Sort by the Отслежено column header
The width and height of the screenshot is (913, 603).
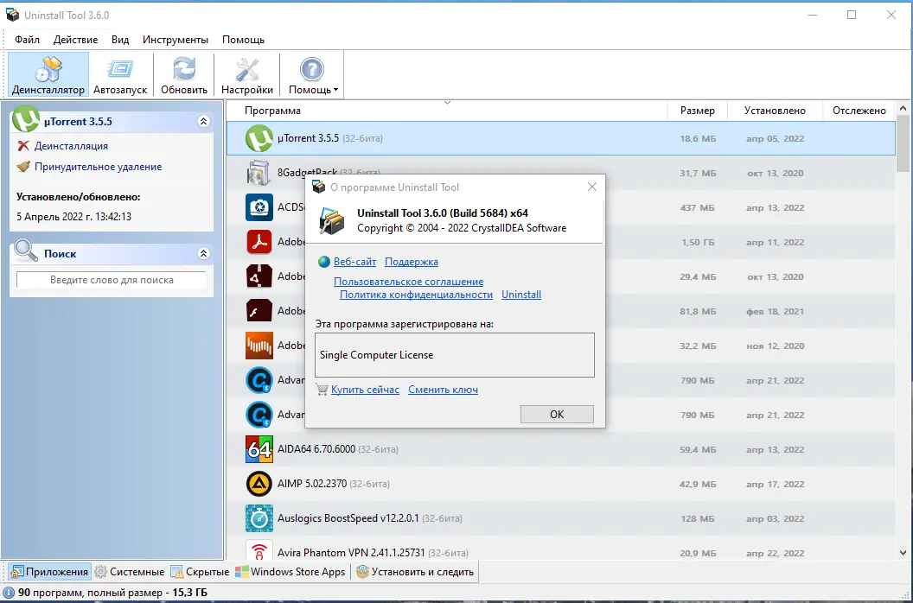point(859,111)
